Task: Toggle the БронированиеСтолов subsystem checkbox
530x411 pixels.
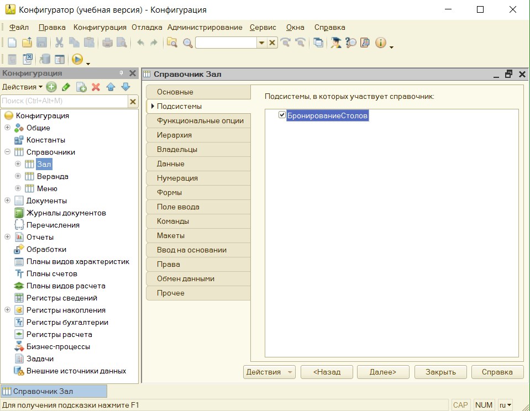Action: point(282,115)
